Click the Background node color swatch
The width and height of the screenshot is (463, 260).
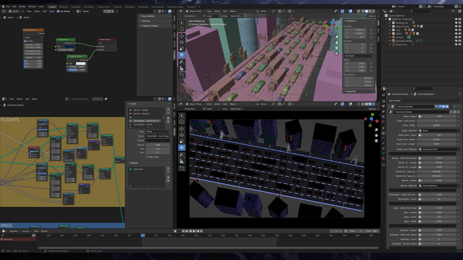70,46
